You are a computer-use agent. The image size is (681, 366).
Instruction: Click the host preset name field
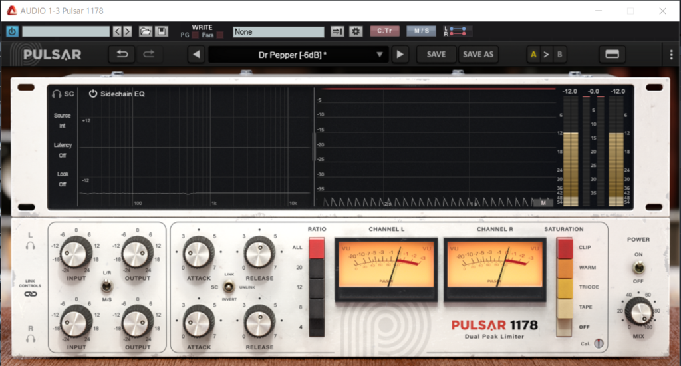click(66, 31)
